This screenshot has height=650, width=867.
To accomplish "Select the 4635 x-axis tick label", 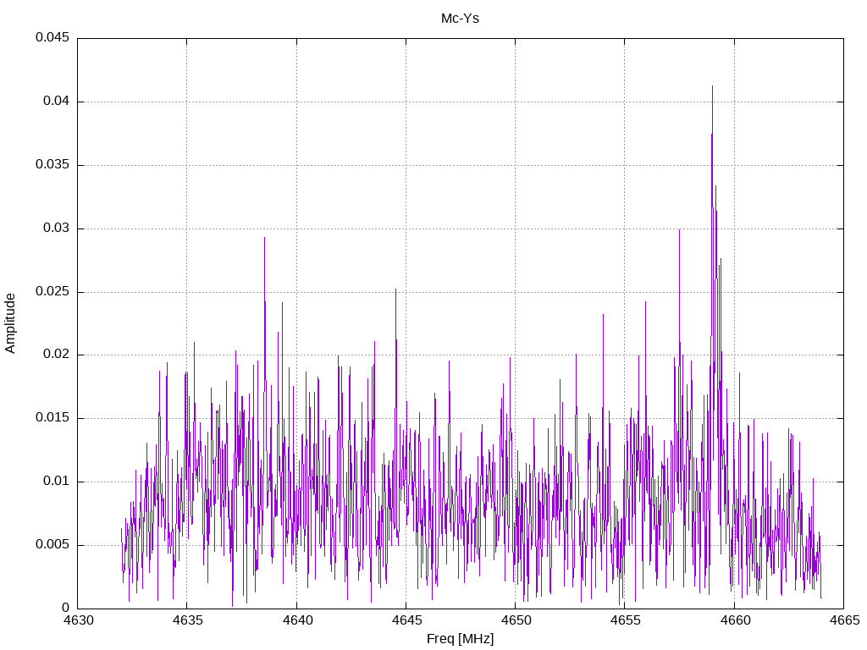I will point(186,621).
